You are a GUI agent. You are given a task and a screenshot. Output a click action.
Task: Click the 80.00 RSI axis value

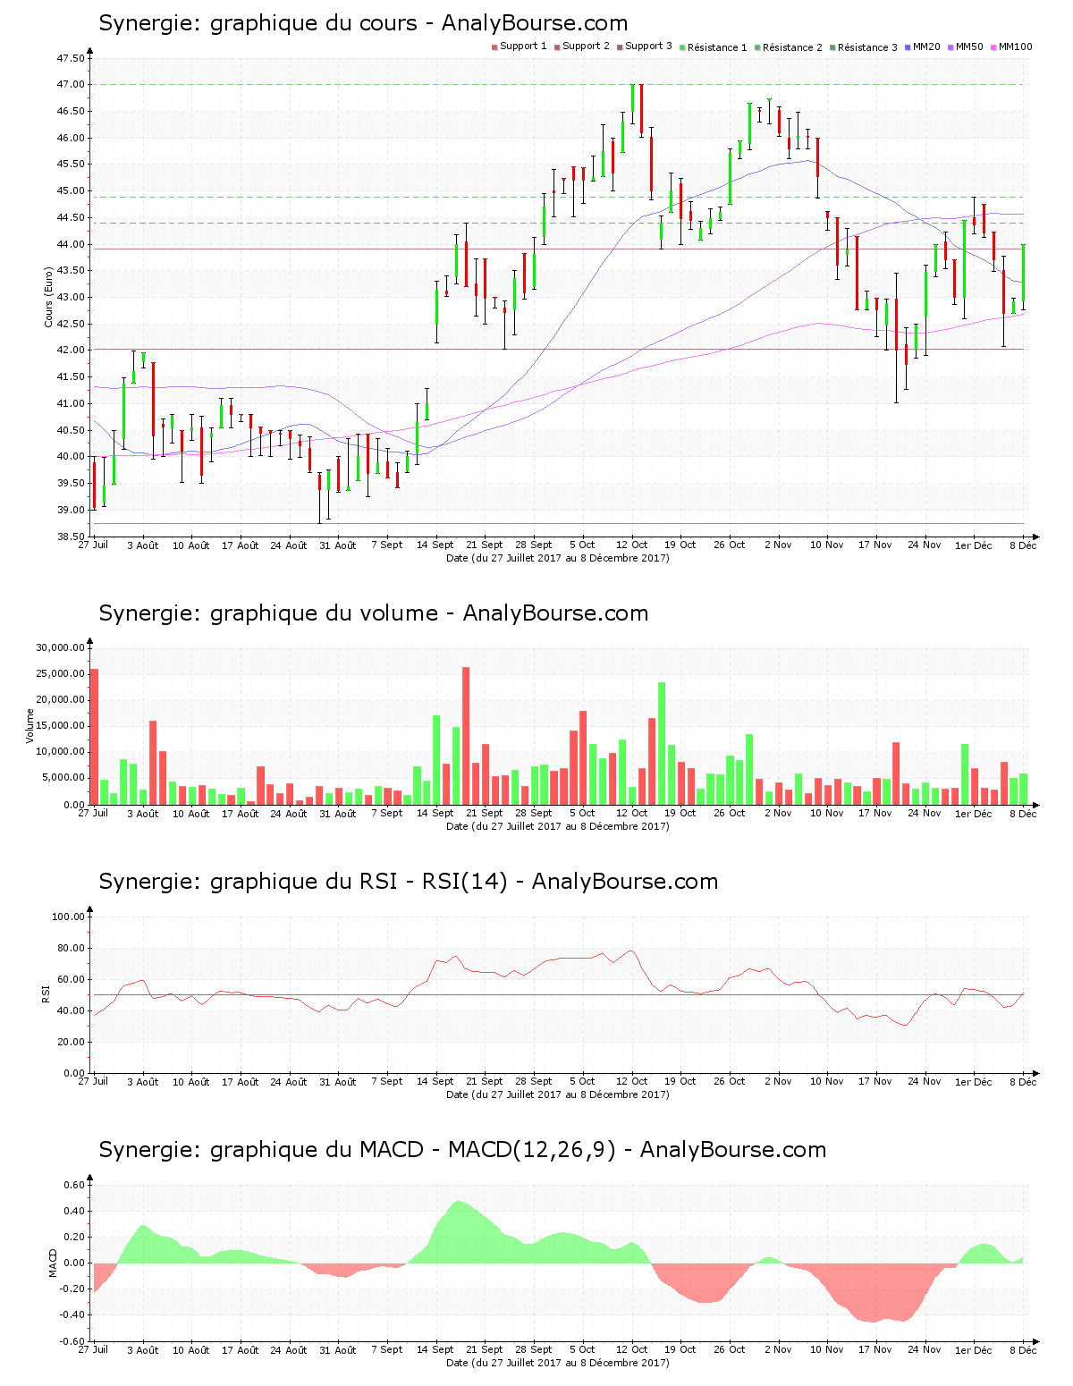(x=71, y=948)
